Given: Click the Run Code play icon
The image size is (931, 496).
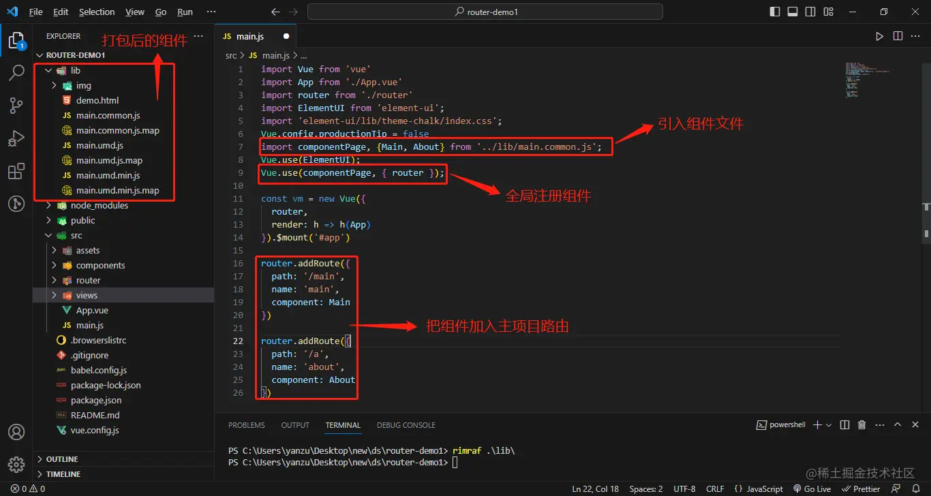Looking at the screenshot, I should click(x=879, y=36).
